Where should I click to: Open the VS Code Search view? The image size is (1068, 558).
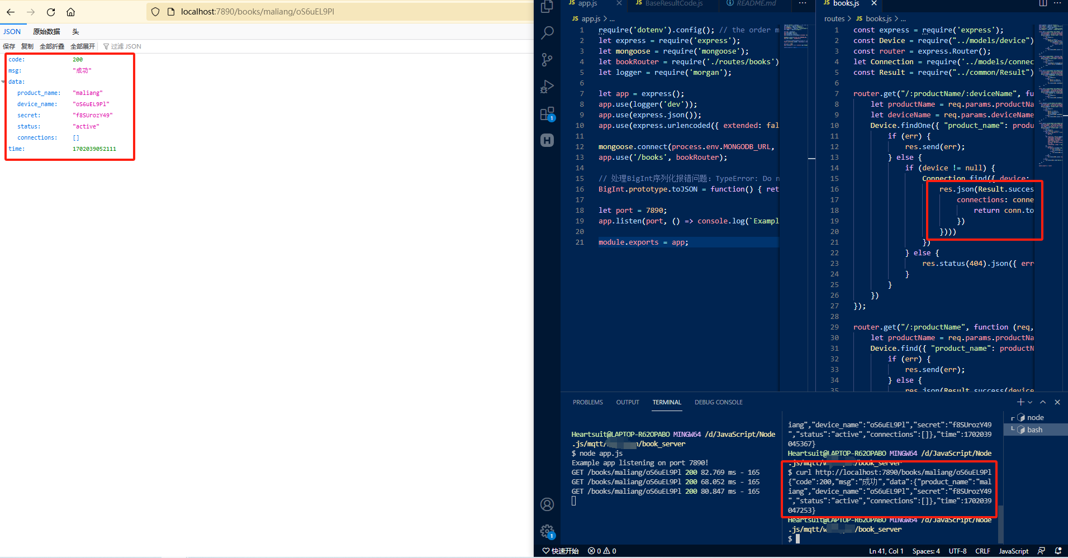tap(547, 33)
